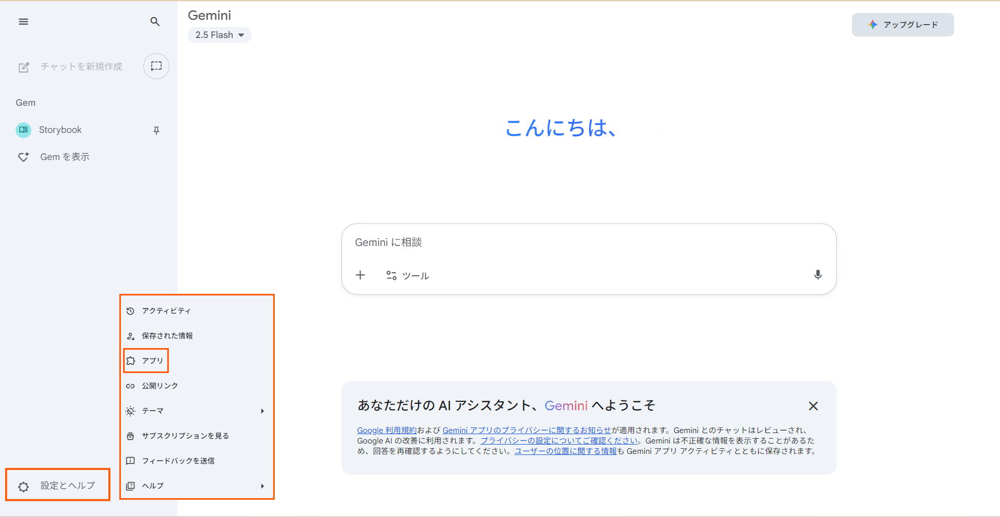1000x517 pixels.
Task: Click the plus icon to add files
Action: tap(360, 275)
